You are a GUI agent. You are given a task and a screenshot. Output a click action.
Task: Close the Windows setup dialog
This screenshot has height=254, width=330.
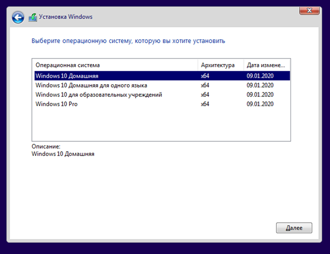(x=309, y=10)
